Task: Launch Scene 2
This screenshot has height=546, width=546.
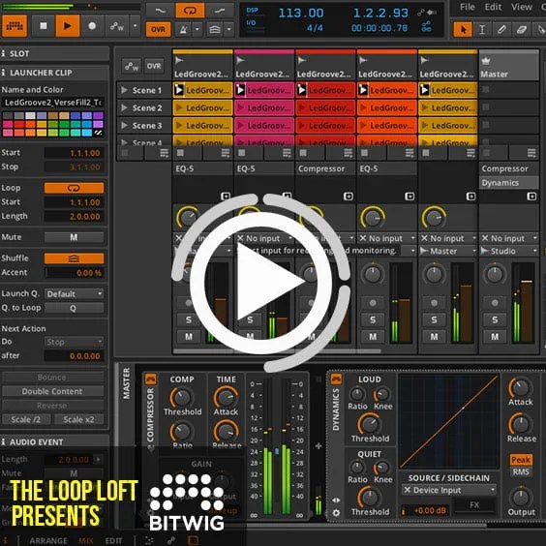Action: pyautogui.click(x=124, y=108)
